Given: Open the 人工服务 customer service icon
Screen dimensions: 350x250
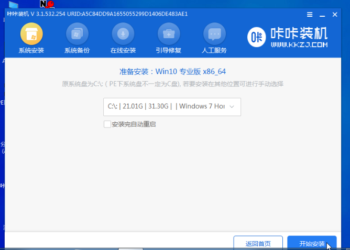Looking at the screenshot, I should point(214,35).
